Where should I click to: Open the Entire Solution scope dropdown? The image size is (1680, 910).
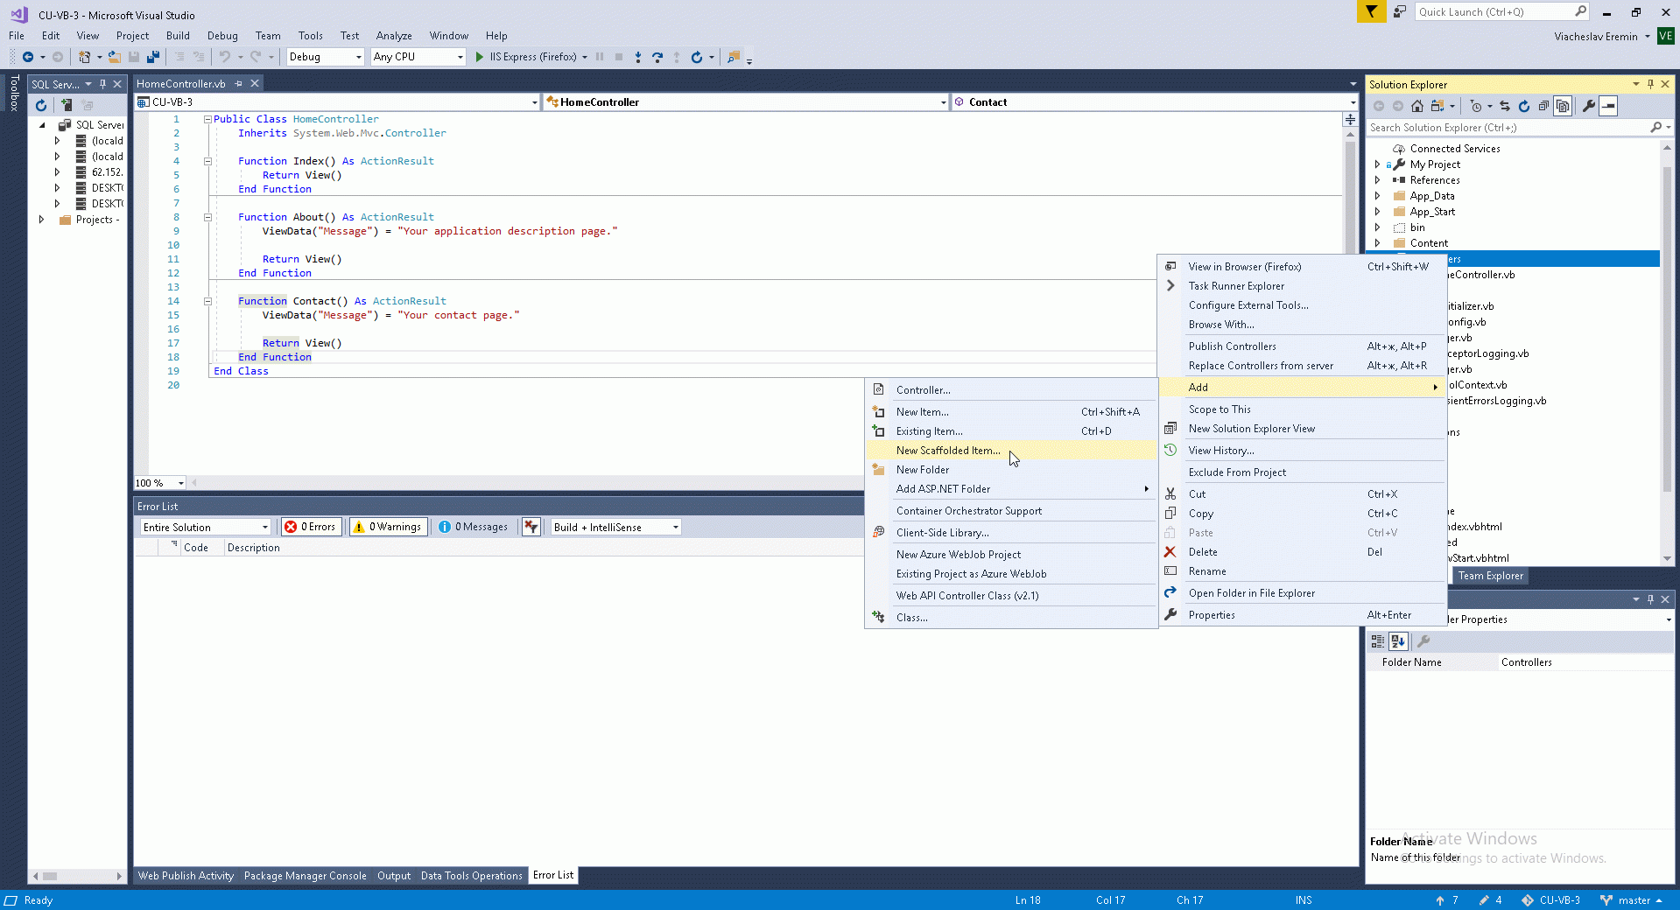coord(205,527)
